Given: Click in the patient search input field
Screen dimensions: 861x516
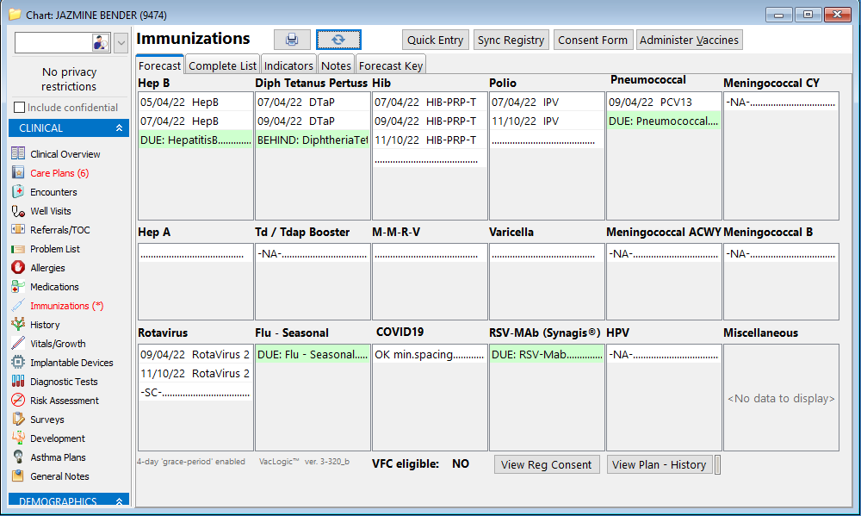Looking at the screenshot, I should (x=53, y=43).
